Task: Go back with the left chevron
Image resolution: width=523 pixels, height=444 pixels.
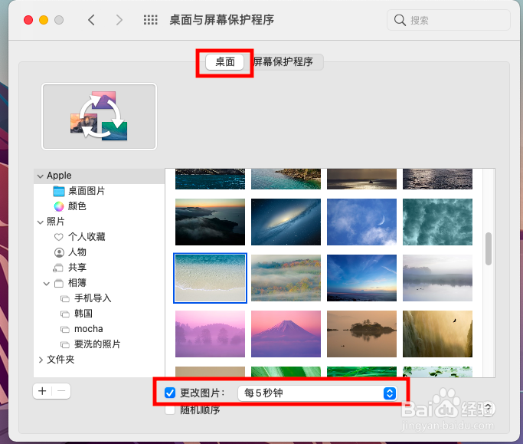Action: click(x=91, y=20)
